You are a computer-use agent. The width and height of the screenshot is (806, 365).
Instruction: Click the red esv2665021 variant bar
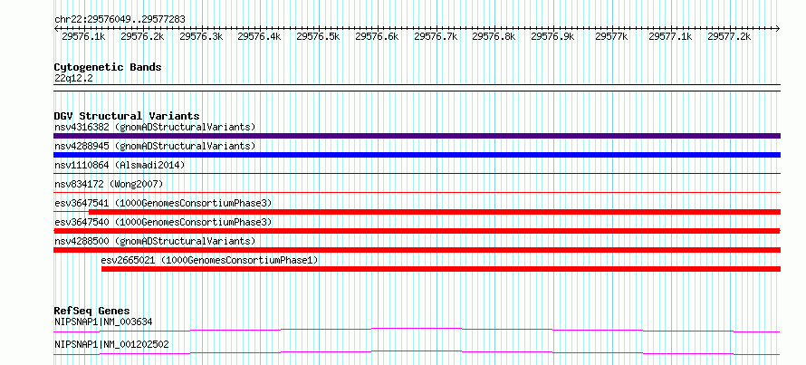(x=441, y=269)
